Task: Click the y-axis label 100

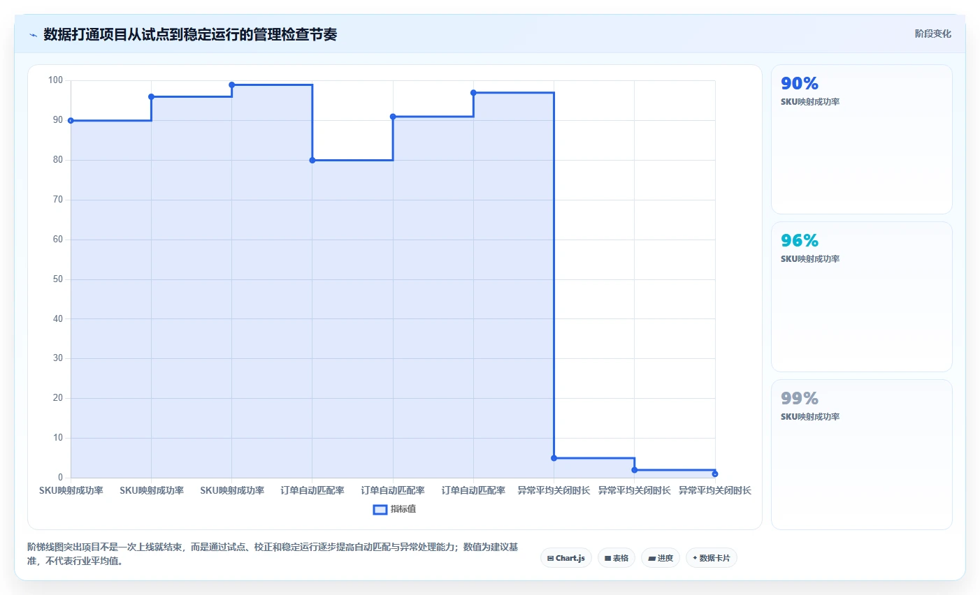Action: (x=55, y=80)
